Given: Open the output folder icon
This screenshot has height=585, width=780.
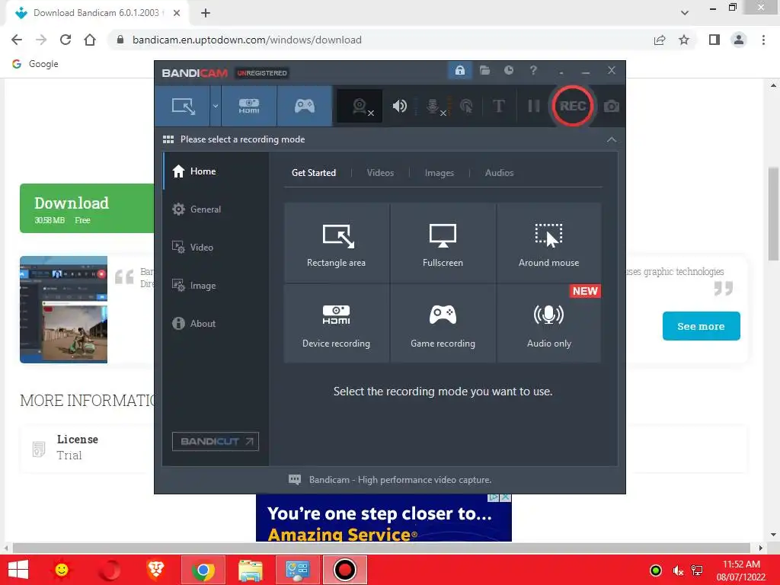Looking at the screenshot, I should pos(484,70).
